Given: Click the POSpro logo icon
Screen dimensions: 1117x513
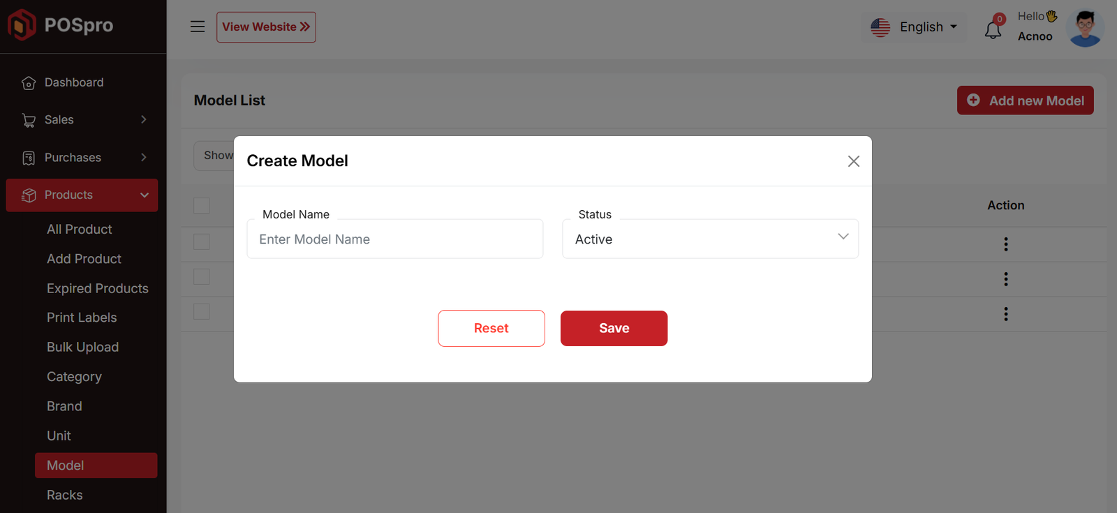Looking at the screenshot, I should tap(22, 25).
